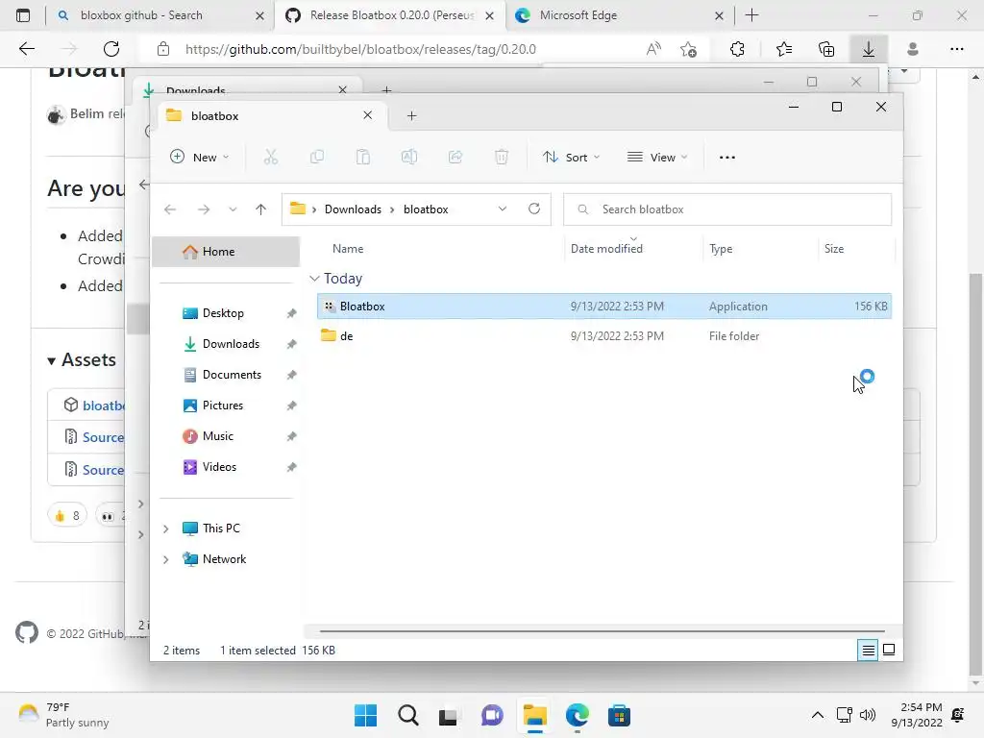Sort by Date modified column header
Screen dimensions: 984x738
tap(606, 249)
